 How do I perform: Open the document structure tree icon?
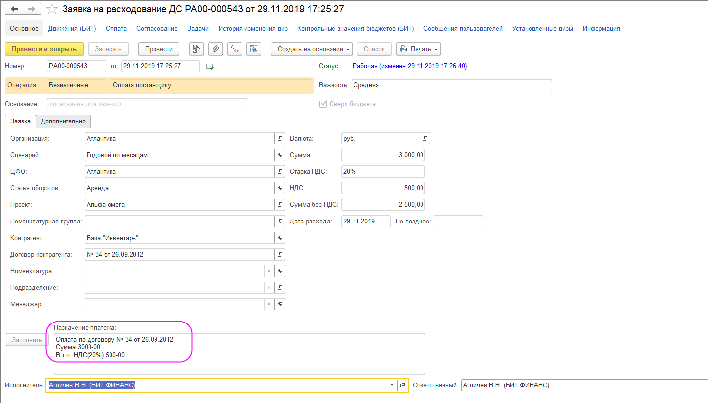(253, 49)
